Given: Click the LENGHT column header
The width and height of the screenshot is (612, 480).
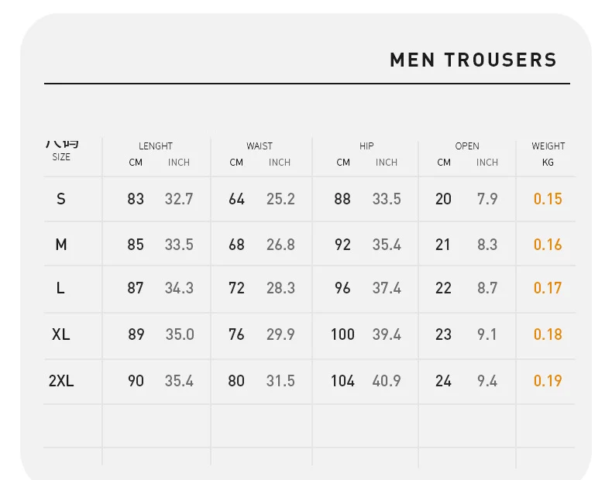Looking at the screenshot, I should [x=156, y=146].
